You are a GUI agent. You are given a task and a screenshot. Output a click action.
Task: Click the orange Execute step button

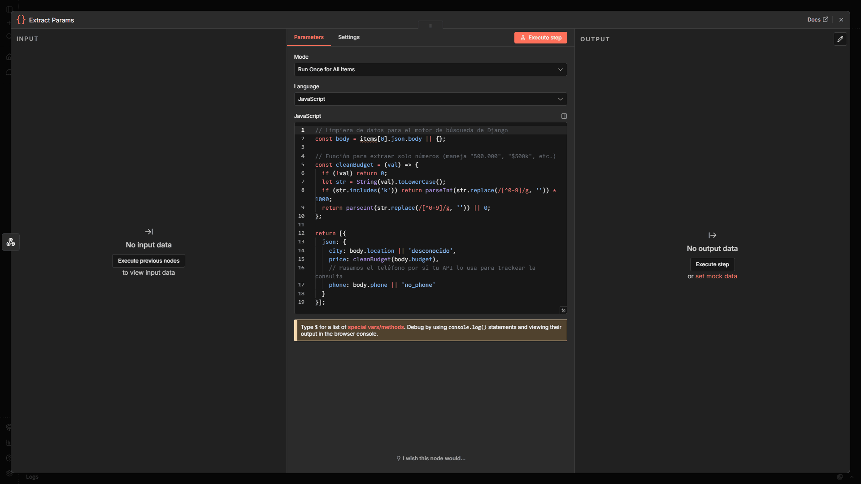click(540, 38)
